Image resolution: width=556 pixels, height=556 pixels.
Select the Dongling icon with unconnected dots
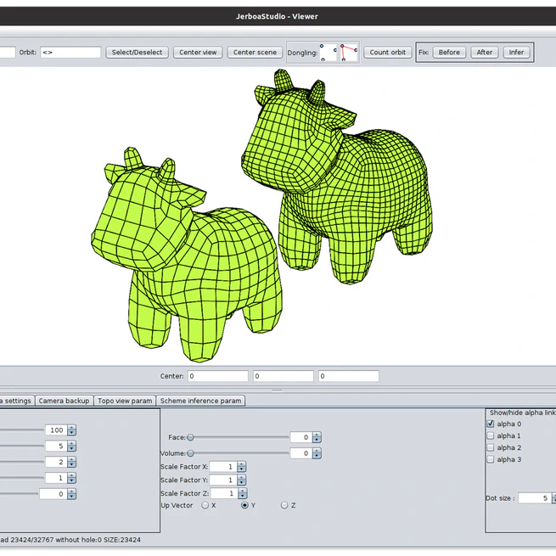[x=329, y=53]
